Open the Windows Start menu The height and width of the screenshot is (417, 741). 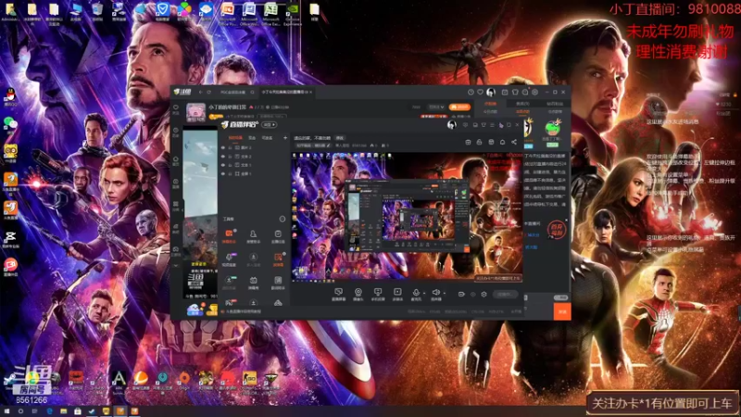(6, 411)
